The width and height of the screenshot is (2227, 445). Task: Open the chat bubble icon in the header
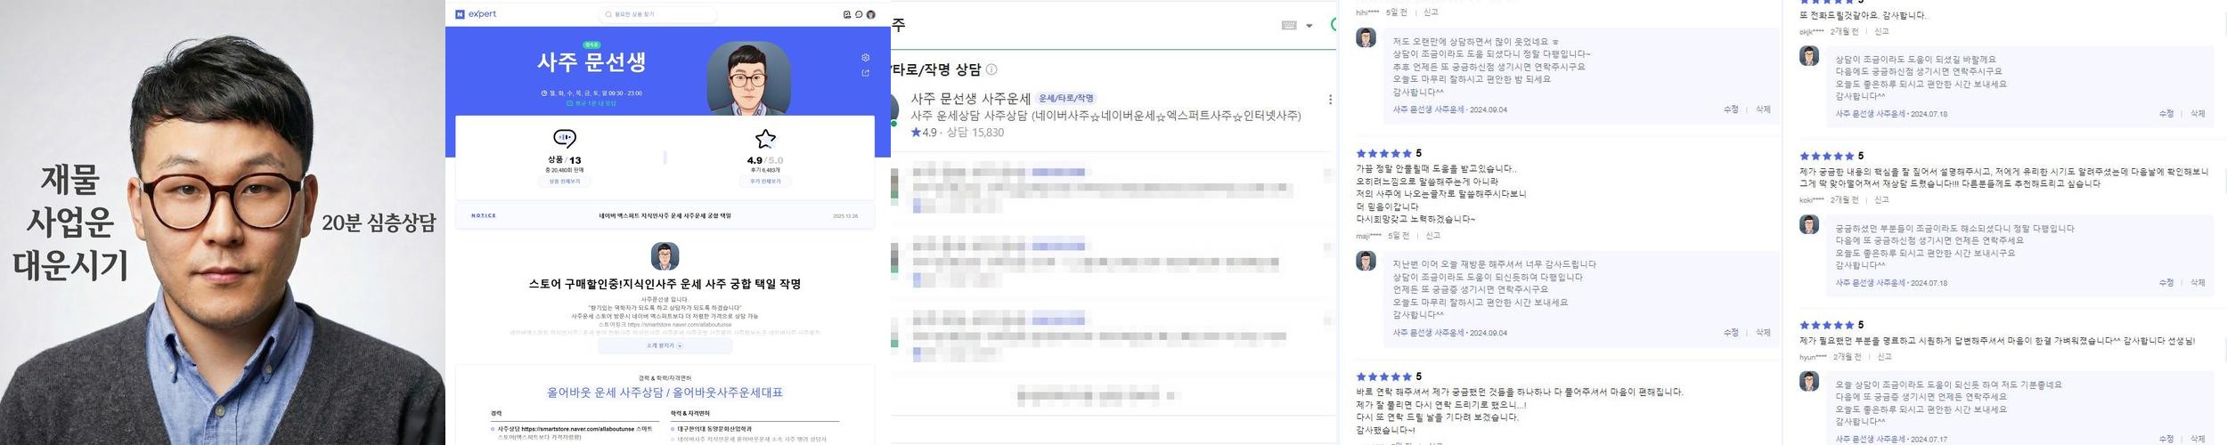click(x=859, y=14)
